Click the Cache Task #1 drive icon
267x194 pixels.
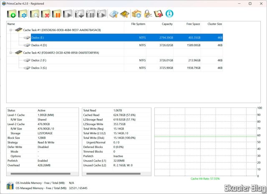click(x=18, y=30)
